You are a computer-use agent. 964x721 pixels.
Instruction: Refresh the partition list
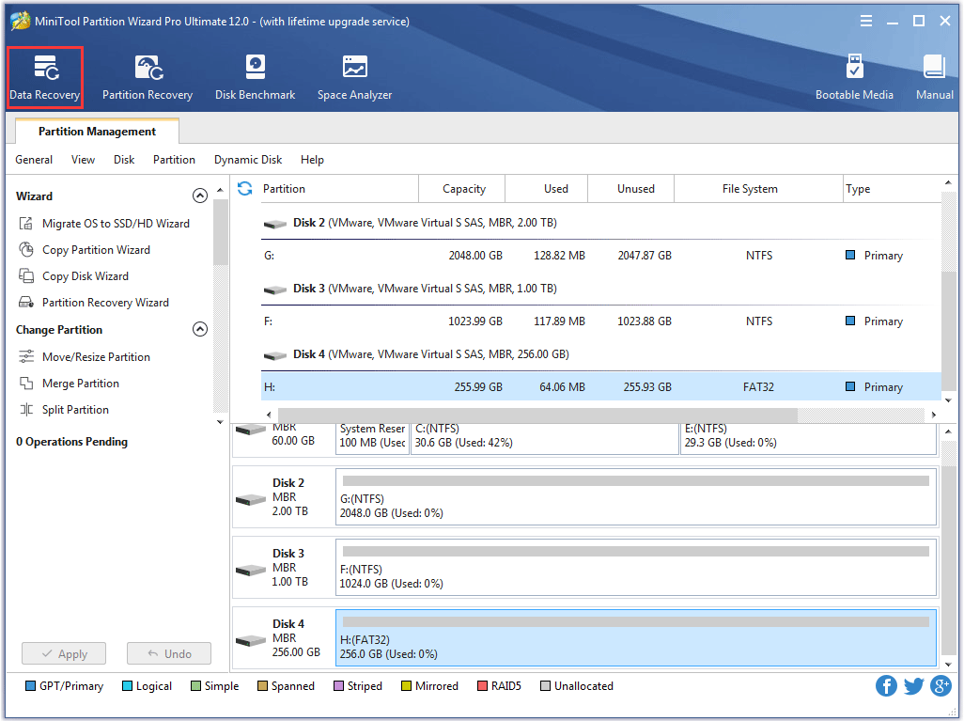point(244,188)
